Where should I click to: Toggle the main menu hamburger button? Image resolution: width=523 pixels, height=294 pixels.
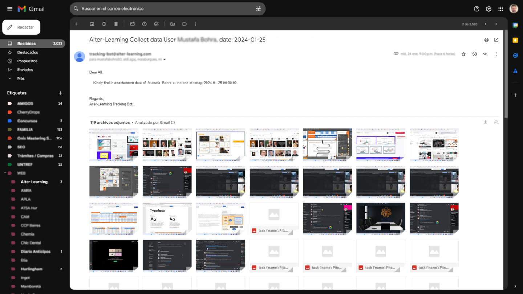pyautogui.click(x=10, y=9)
